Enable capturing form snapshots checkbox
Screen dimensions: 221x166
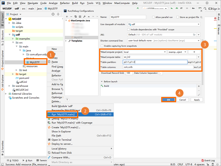pyautogui.click(x=102, y=46)
